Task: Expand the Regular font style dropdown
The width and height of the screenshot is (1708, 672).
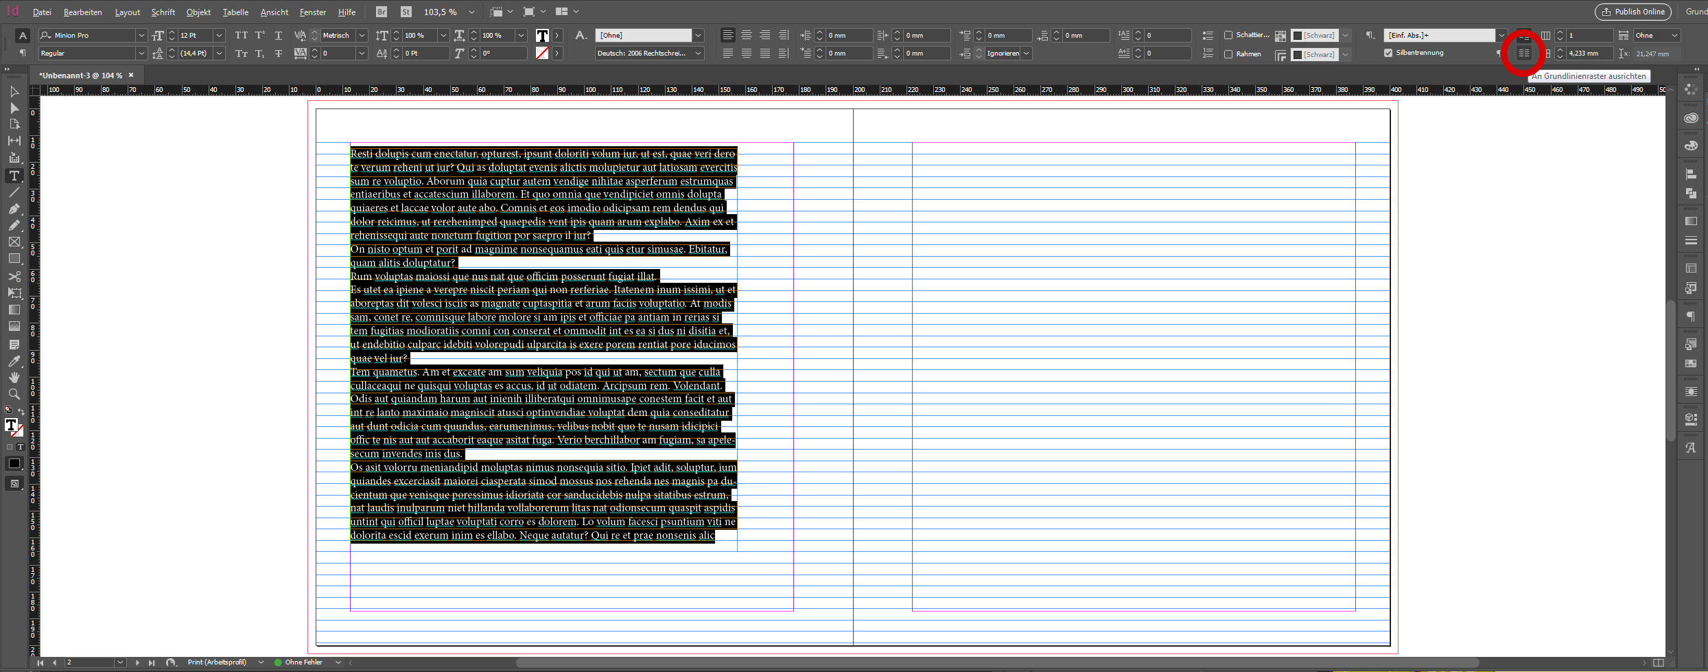Action: 141,54
